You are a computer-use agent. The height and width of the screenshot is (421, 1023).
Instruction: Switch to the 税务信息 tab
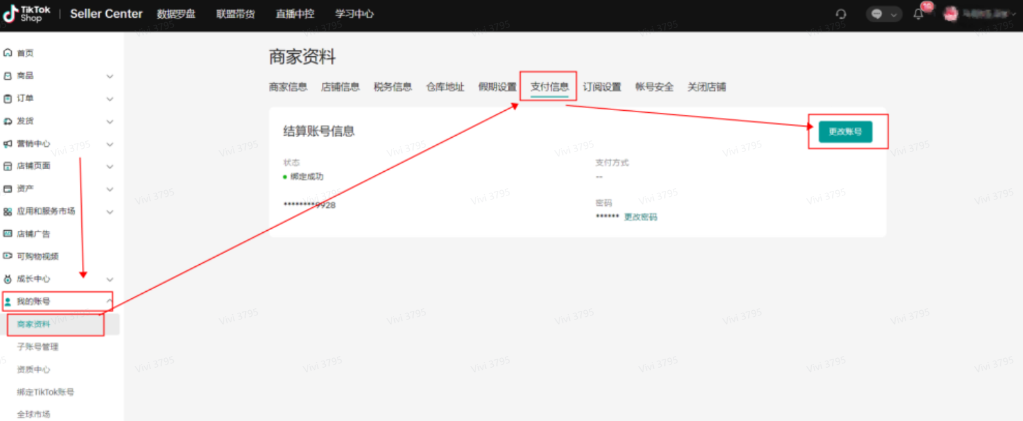392,86
